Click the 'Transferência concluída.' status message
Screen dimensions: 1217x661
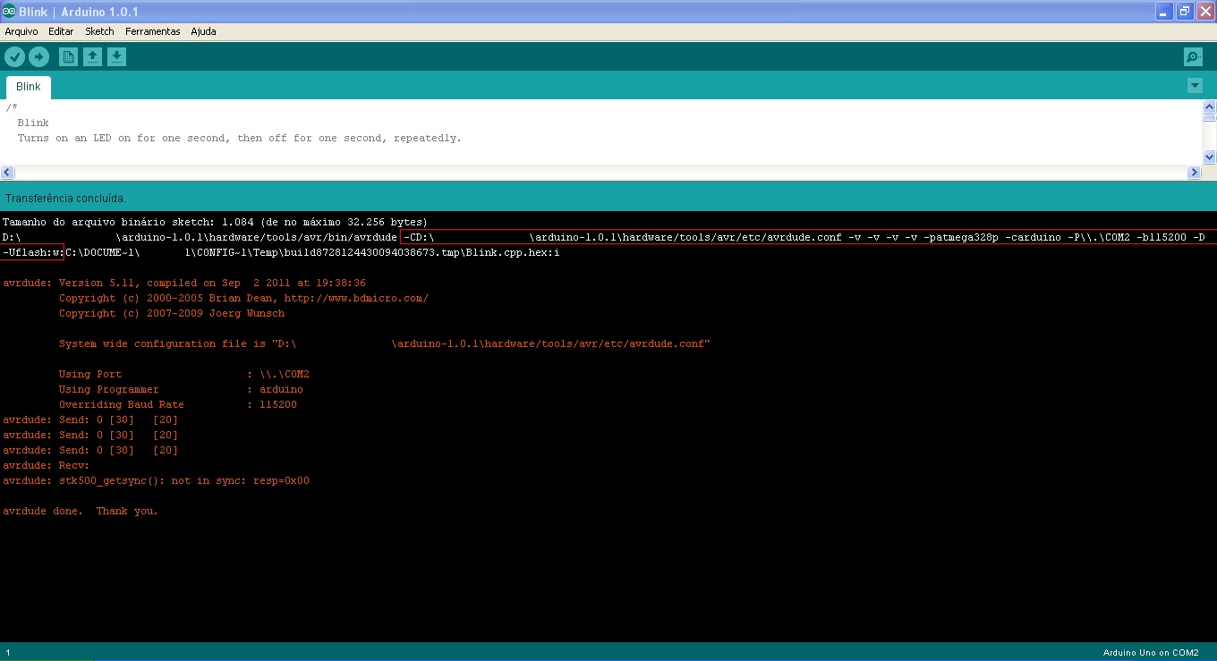click(65, 198)
